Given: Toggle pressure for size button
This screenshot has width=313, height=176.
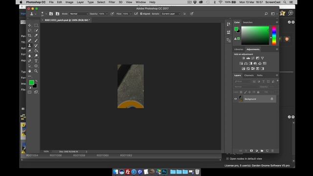Looking at the screenshot, I should tap(192, 14).
